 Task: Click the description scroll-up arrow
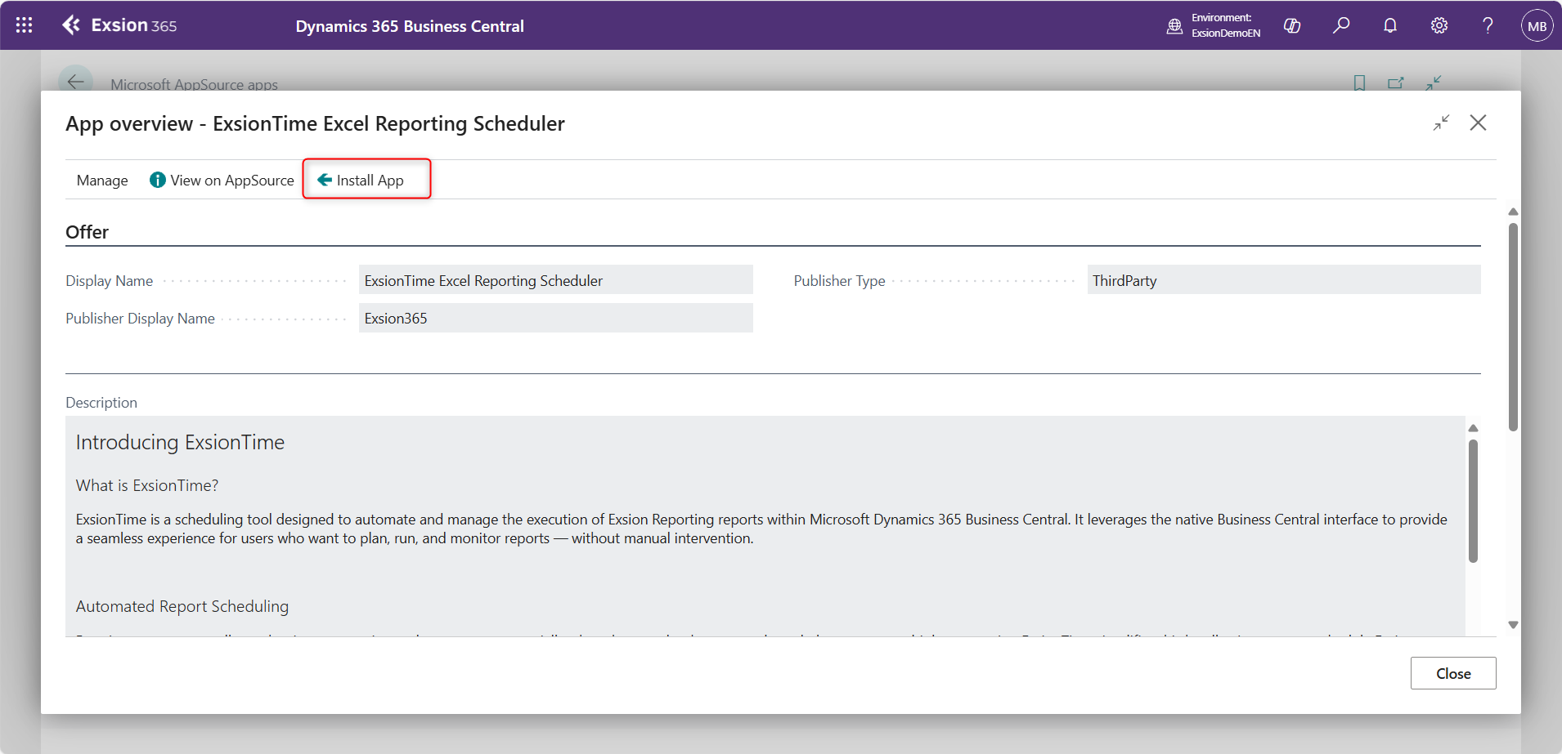1473,428
